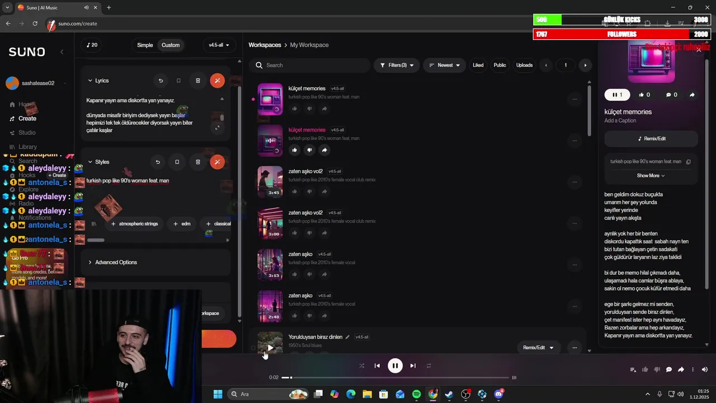Add the atmospheric strings style tag
The width and height of the screenshot is (716, 403).
[x=134, y=224]
